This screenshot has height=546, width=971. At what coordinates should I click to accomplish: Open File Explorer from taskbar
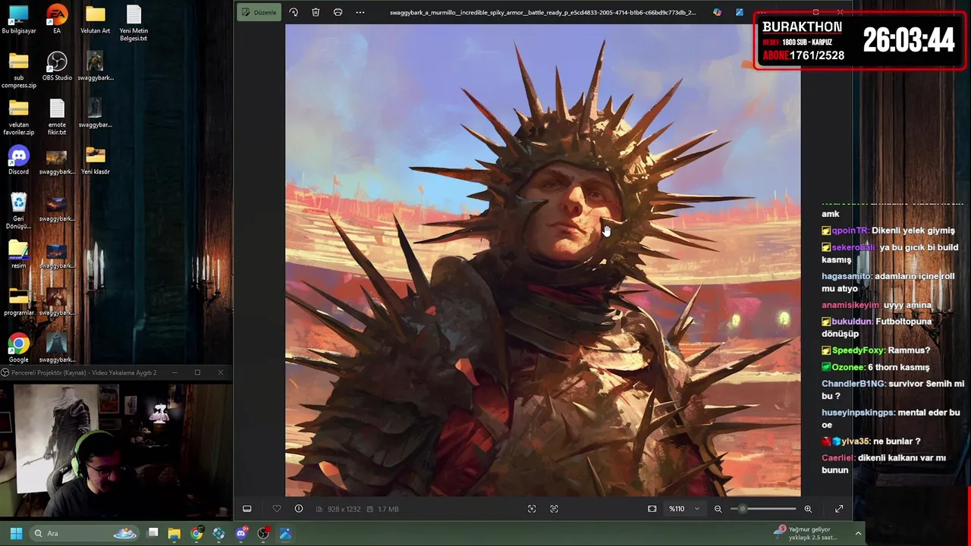point(174,533)
